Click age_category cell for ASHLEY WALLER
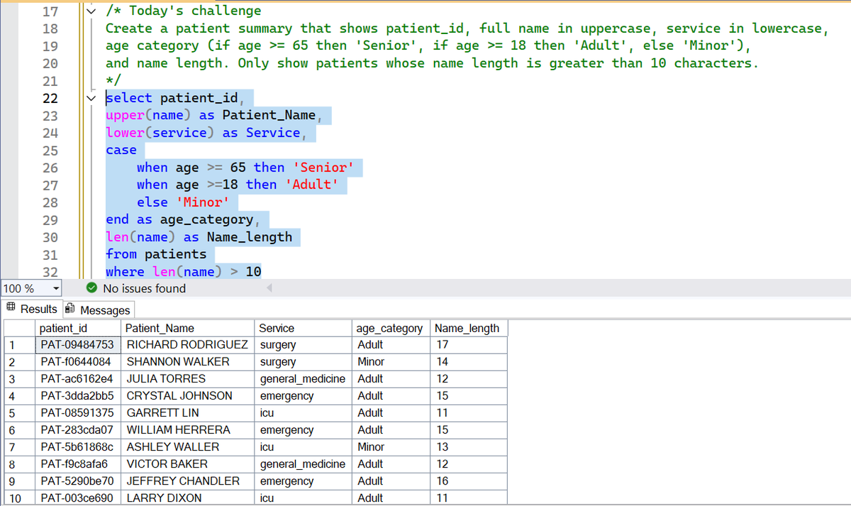Viewport: 851px width, 506px height. pyautogui.click(x=391, y=447)
